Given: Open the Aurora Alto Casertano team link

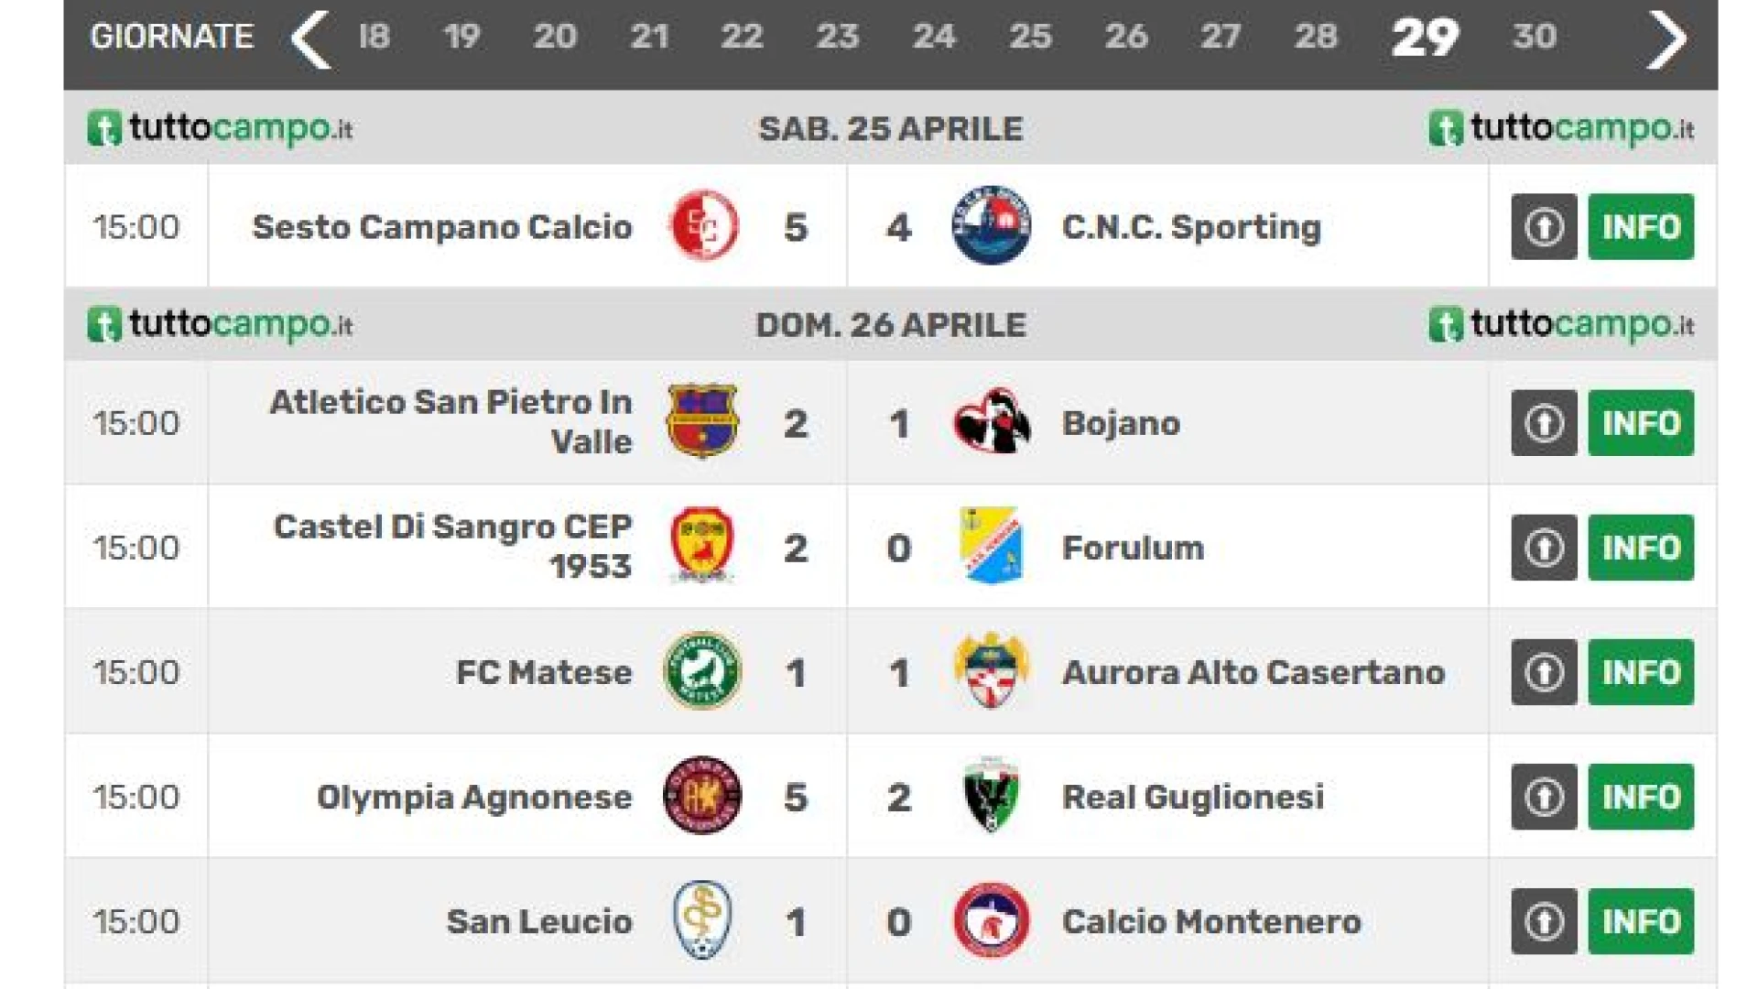Looking at the screenshot, I should (1253, 672).
